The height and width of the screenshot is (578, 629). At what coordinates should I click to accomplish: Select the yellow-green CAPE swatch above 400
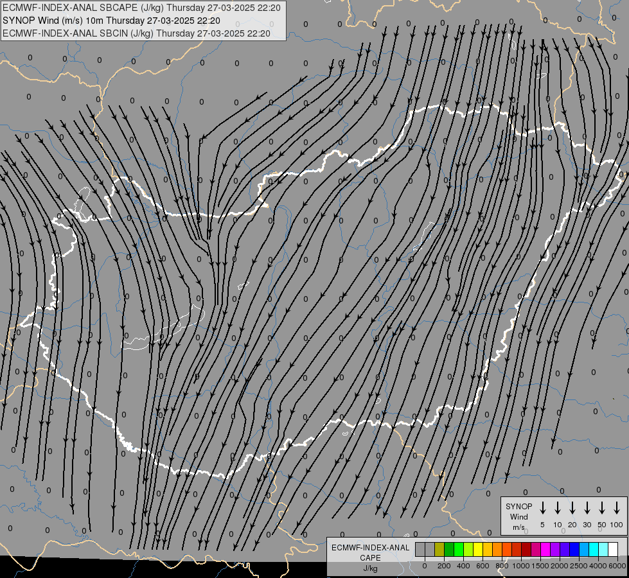click(x=468, y=550)
